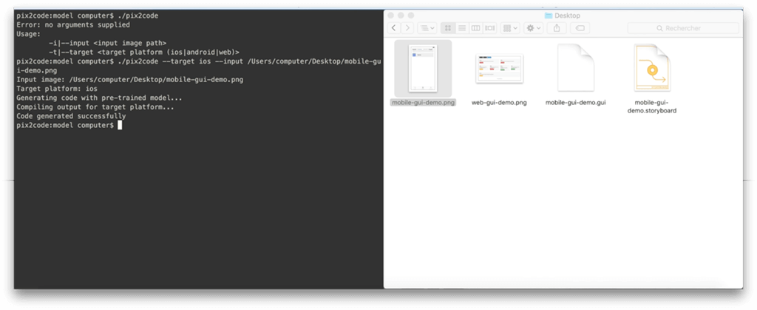This screenshot has height=310, width=757.
Task: Maximize the Finder Desktop window
Action: click(x=411, y=16)
